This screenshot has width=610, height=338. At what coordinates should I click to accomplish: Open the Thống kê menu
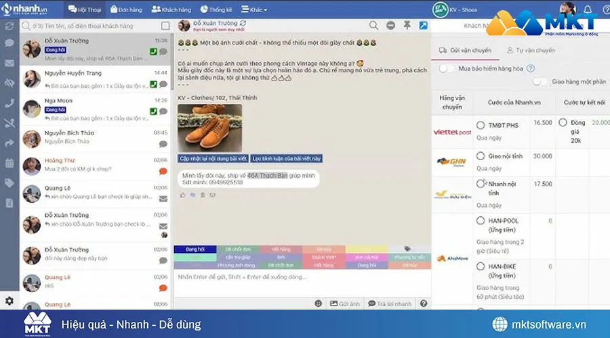(216, 9)
